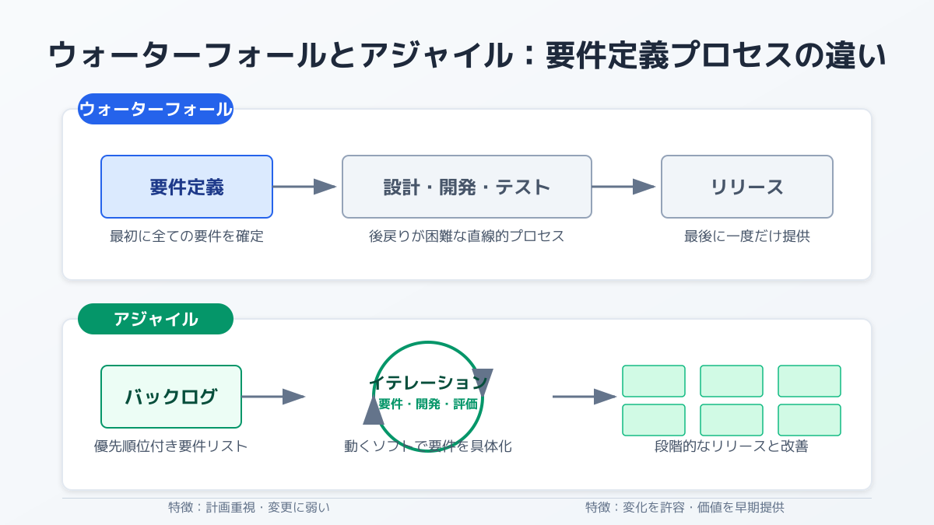Click the top-left green release block
934x525 pixels.
654,381
